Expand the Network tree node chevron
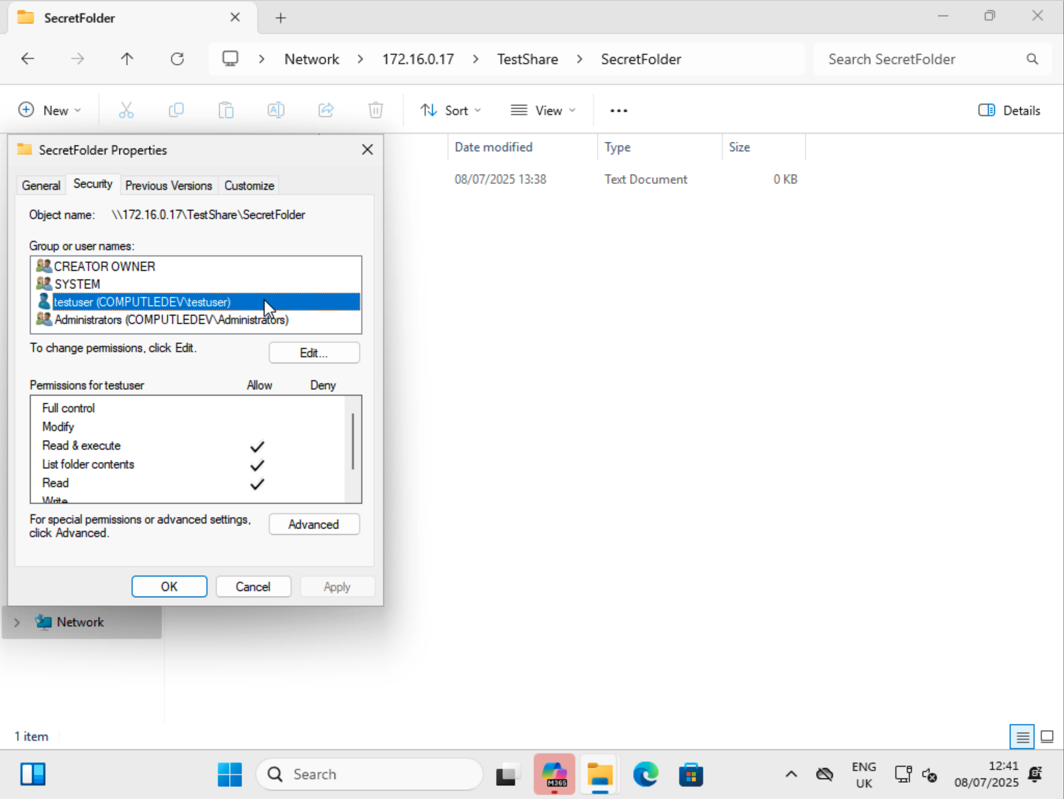 click(17, 623)
